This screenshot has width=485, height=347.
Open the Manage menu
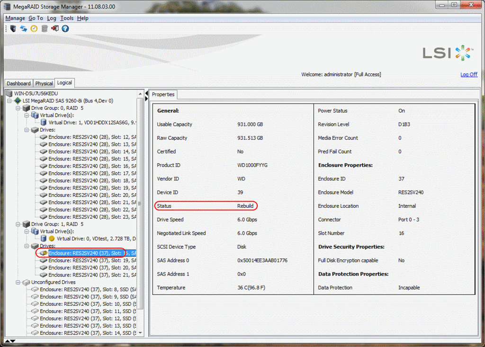tap(15, 18)
